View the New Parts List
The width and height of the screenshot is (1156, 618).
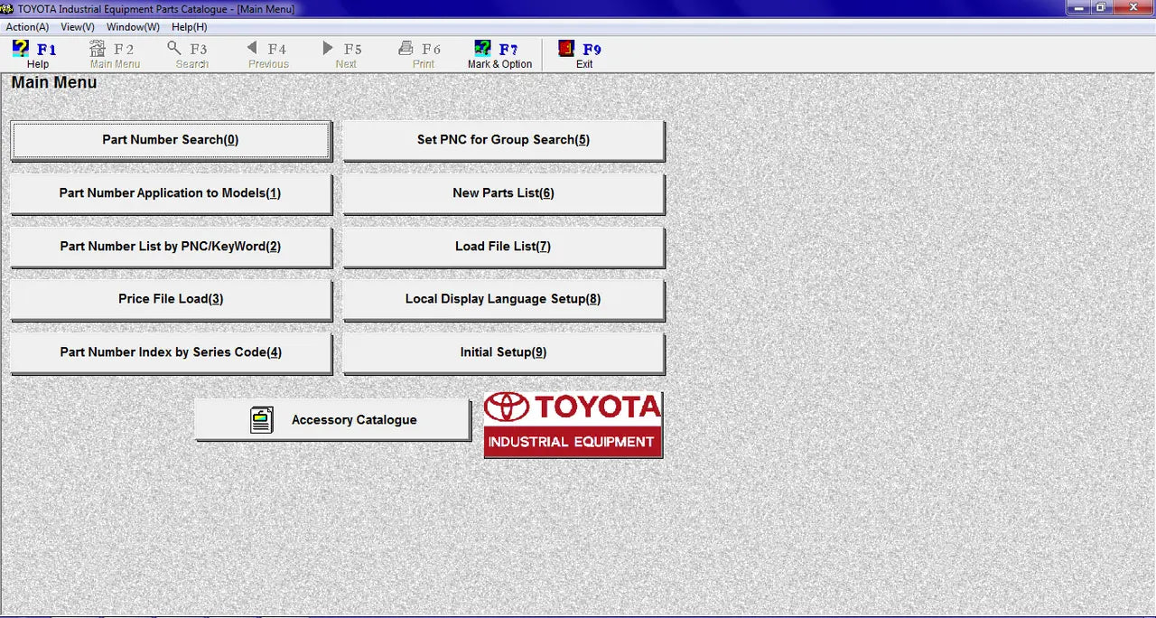(x=503, y=193)
